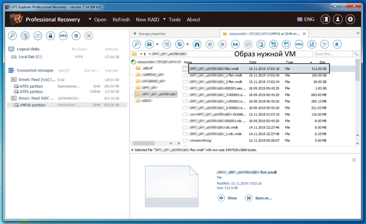Click the floppy disk save icon

tap(151, 44)
